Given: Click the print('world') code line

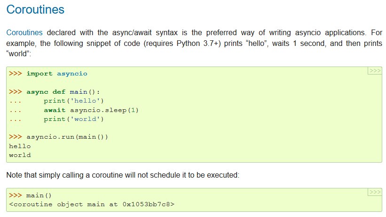Looking at the screenshot, I should point(74,119).
